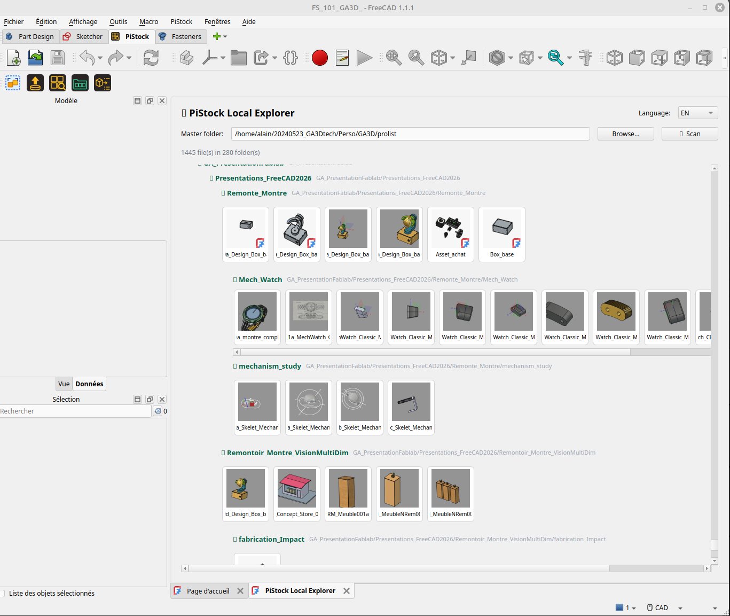
Task: Click the Scan button
Action: (690, 134)
